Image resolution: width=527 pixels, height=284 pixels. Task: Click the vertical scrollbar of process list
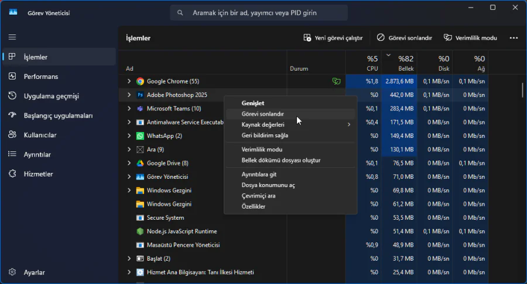point(523,90)
